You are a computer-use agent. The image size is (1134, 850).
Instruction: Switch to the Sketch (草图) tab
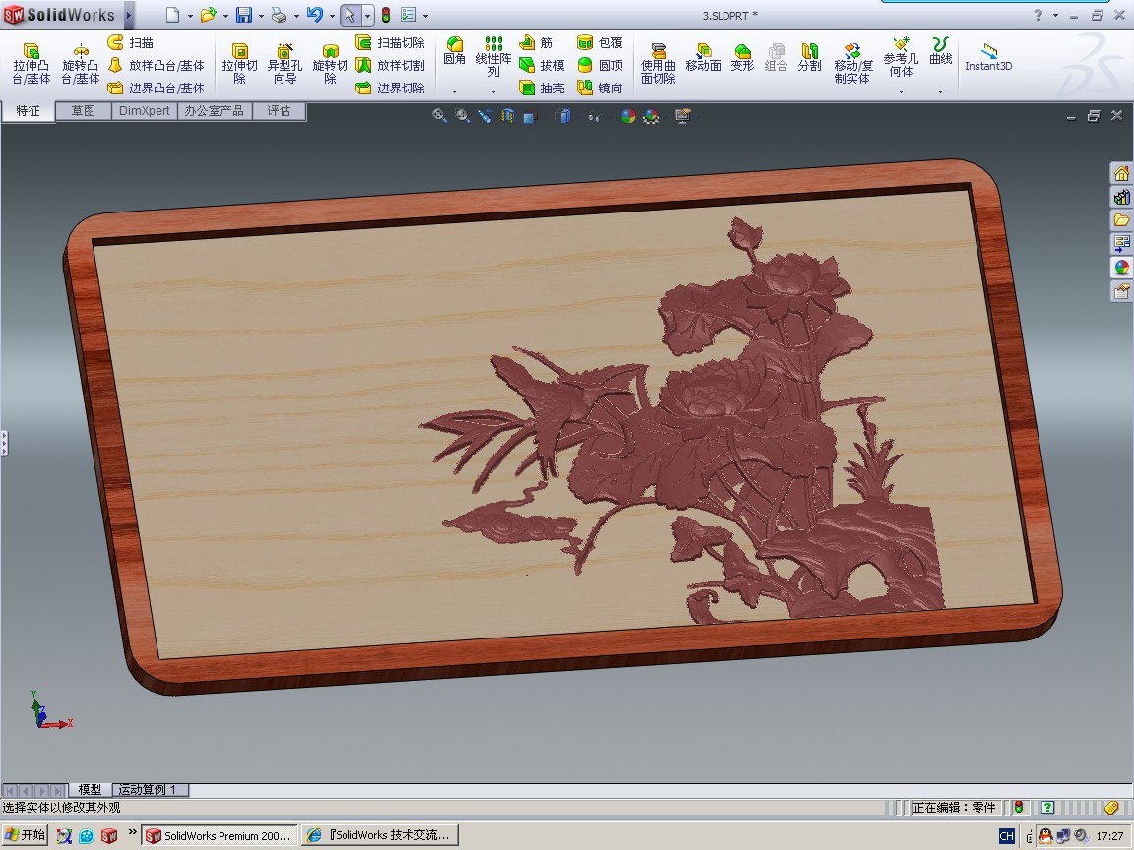(x=83, y=110)
